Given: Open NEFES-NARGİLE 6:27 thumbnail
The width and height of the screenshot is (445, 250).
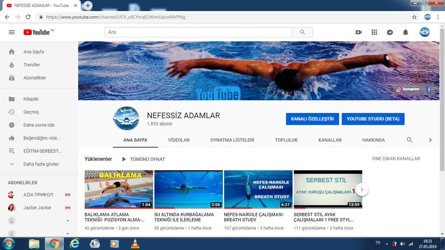Looking at the screenshot, I should pyautogui.click(x=258, y=189).
